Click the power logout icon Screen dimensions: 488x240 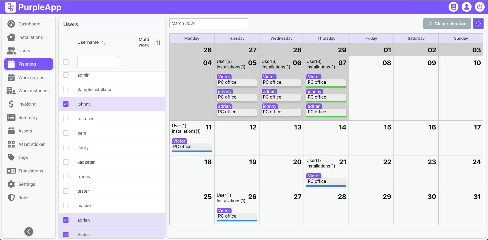pyautogui.click(x=480, y=7)
